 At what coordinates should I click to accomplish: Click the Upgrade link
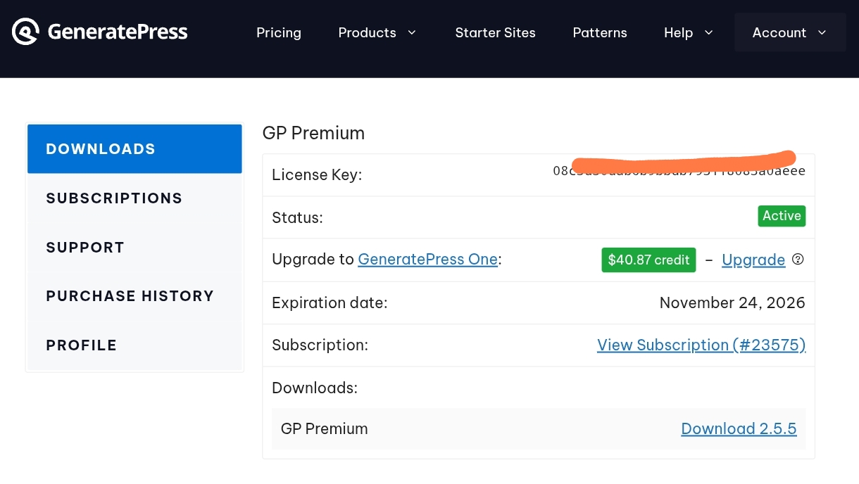pos(753,260)
